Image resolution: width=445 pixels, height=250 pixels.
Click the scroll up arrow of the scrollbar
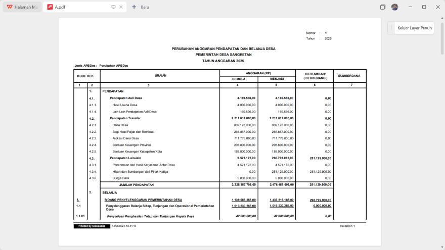tap(442, 18)
